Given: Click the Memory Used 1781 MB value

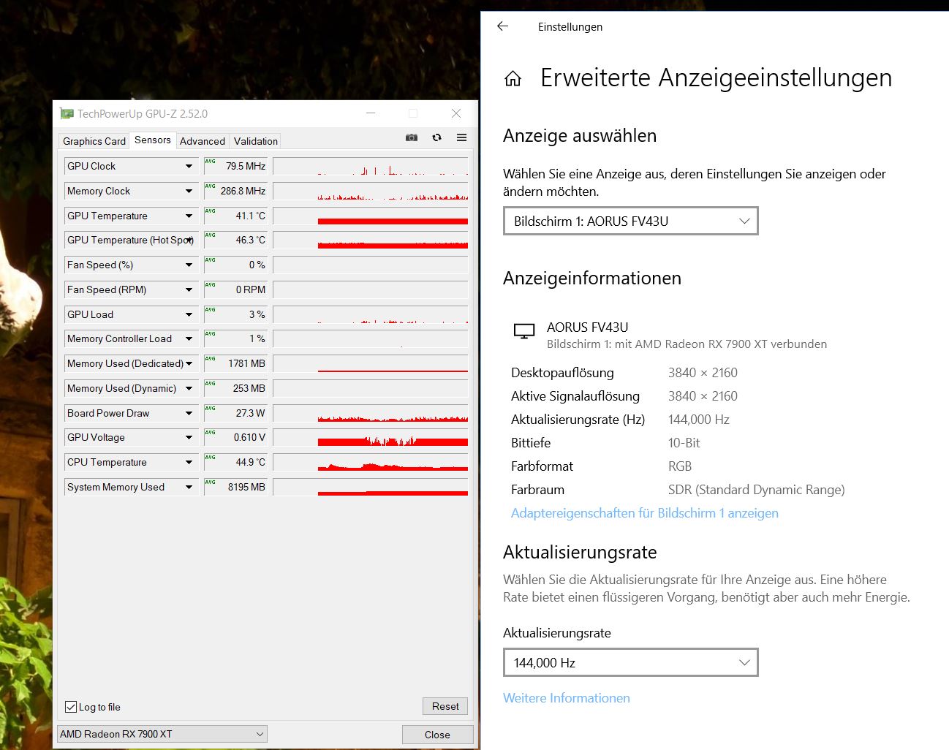Looking at the screenshot, I should tap(235, 364).
